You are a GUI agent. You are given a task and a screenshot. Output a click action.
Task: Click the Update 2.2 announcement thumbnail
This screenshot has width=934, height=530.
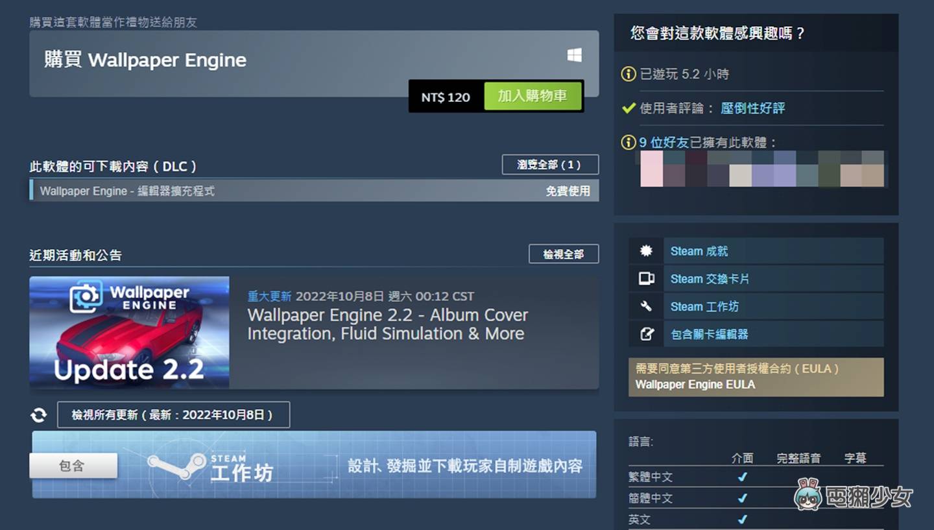(129, 333)
